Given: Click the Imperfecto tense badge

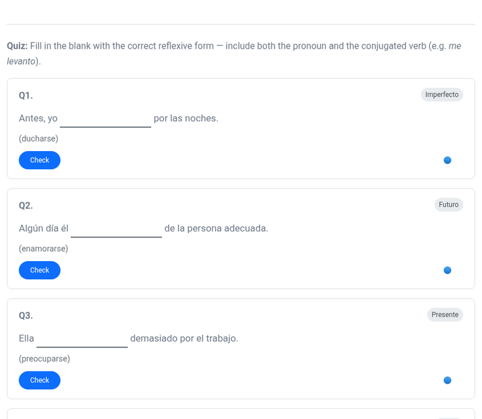Looking at the screenshot, I should coord(442,95).
